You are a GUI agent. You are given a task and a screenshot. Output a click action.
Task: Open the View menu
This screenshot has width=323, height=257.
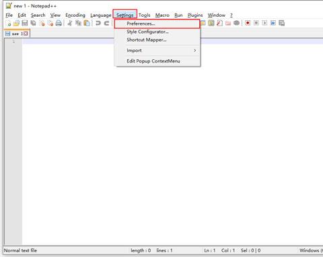coord(55,15)
